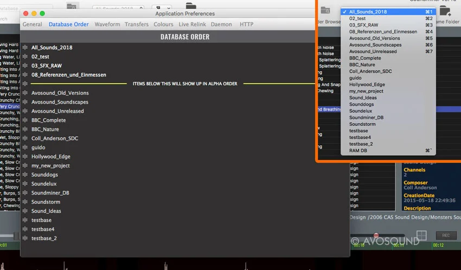461x270 pixels.
Task: Click the drag handle for Soundminer_DB
Action: point(25,192)
